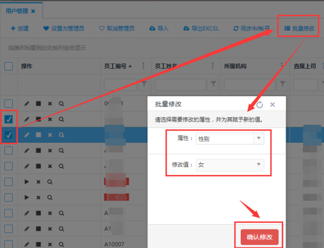
Task: Click the filter funnel icon under 员工编号
Action: click(143, 84)
